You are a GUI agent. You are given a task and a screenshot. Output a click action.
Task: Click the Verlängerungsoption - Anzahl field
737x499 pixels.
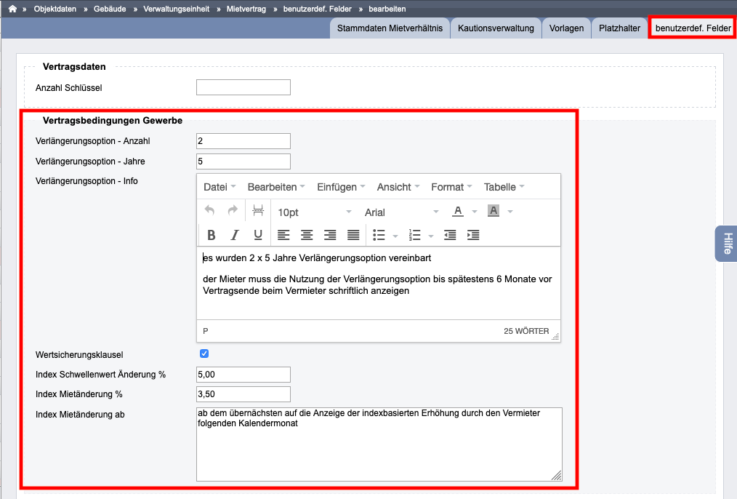click(x=243, y=141)
